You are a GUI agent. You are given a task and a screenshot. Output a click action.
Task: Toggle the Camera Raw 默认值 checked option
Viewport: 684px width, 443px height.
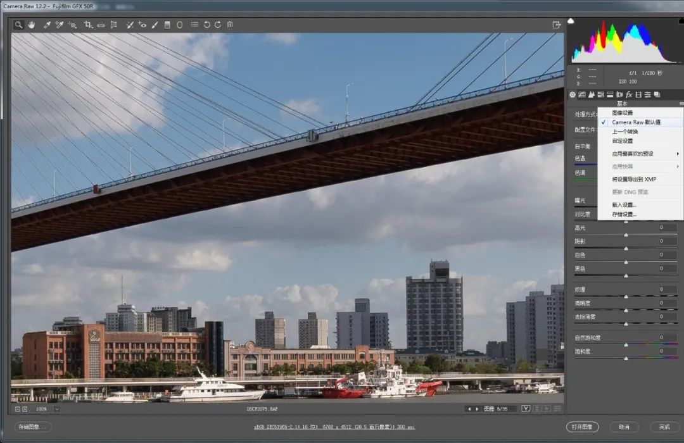636,122
